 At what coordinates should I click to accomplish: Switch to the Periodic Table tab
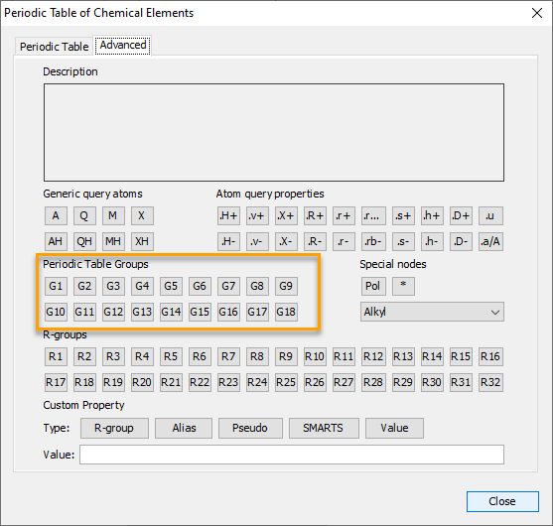tap(54, 47)
